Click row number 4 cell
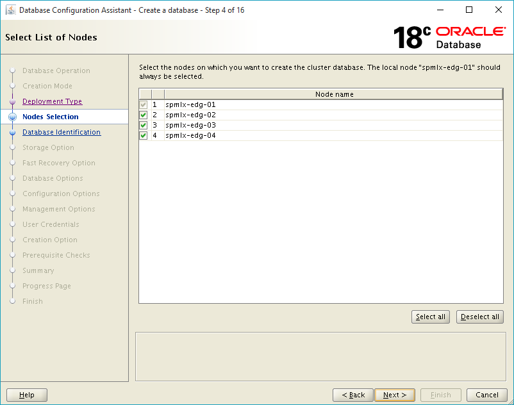Image resolution: width=514 pixels, height=405 pixels. [158, 135]
